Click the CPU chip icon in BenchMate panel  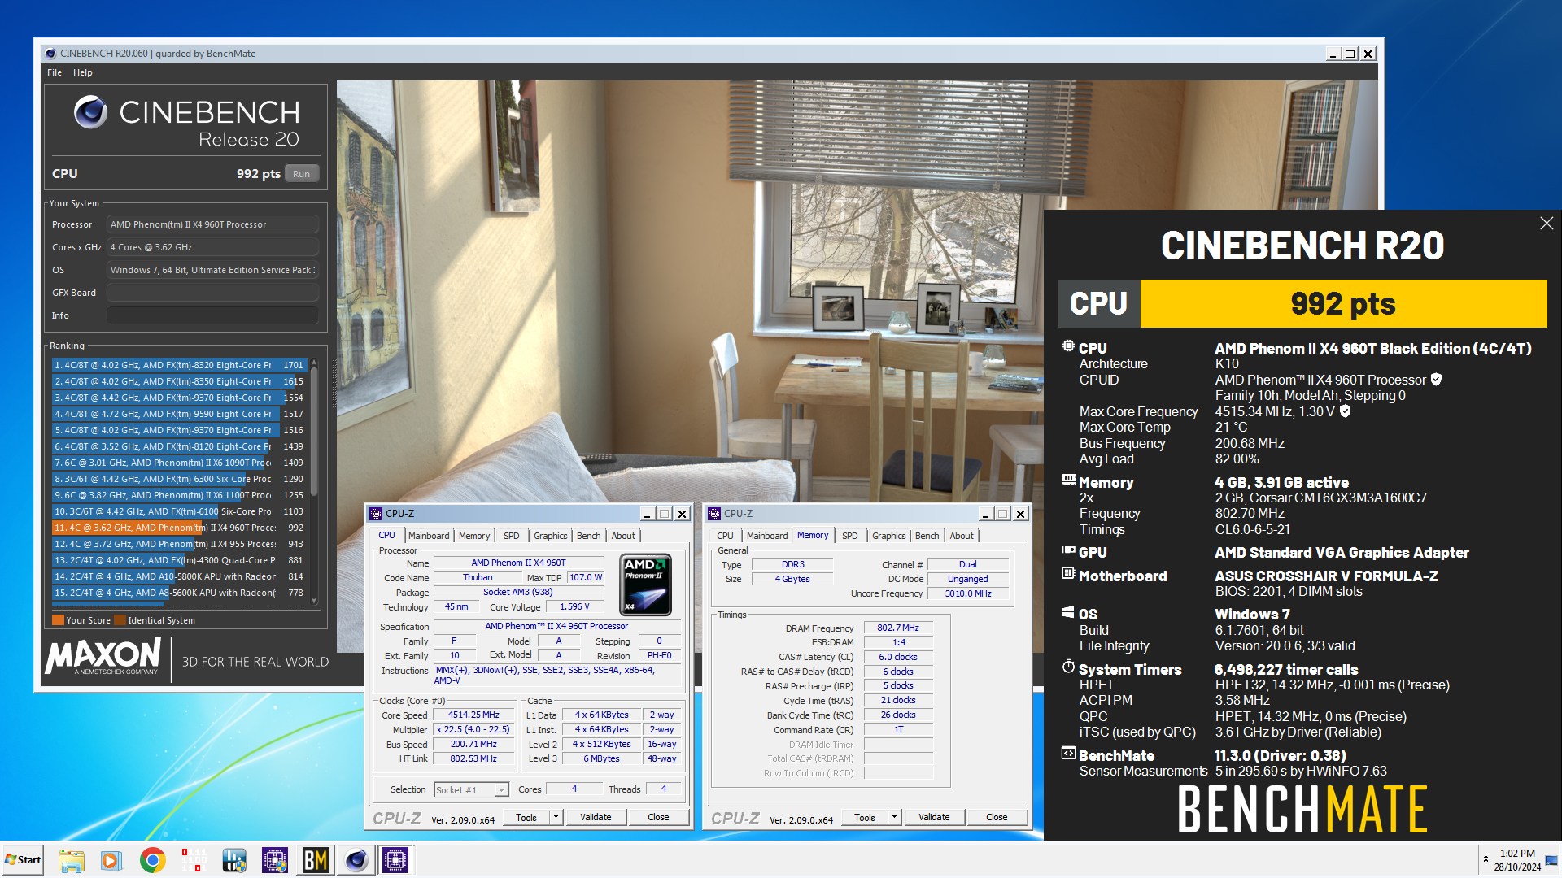pyautogui.click(x=1068, y=346)
